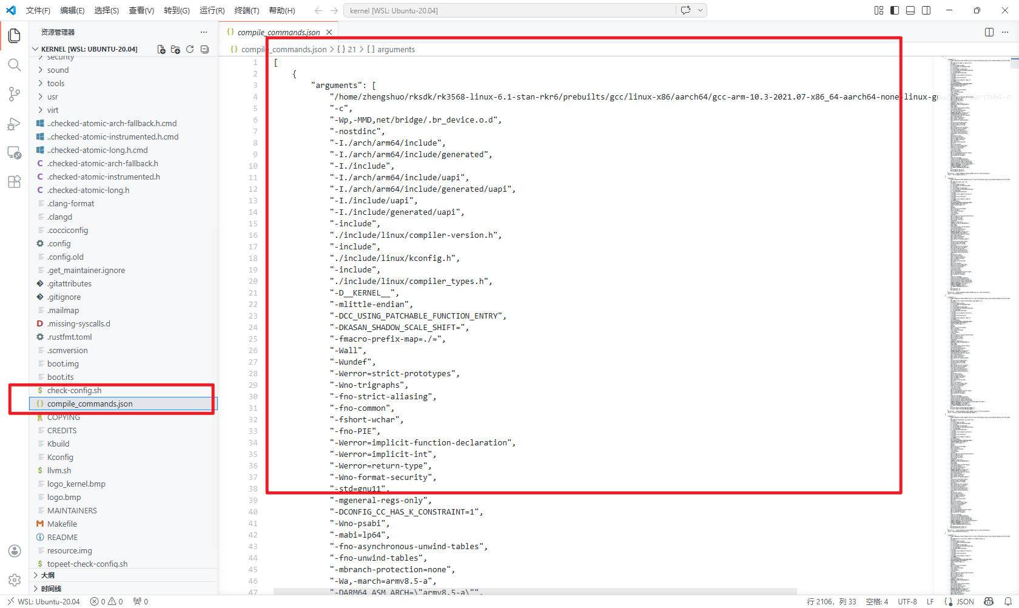1019x608 pixels.
Task: Open Source Control view
Action: [15, 94]
